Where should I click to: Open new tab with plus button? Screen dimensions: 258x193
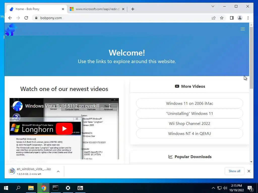(x=133, y=9)
